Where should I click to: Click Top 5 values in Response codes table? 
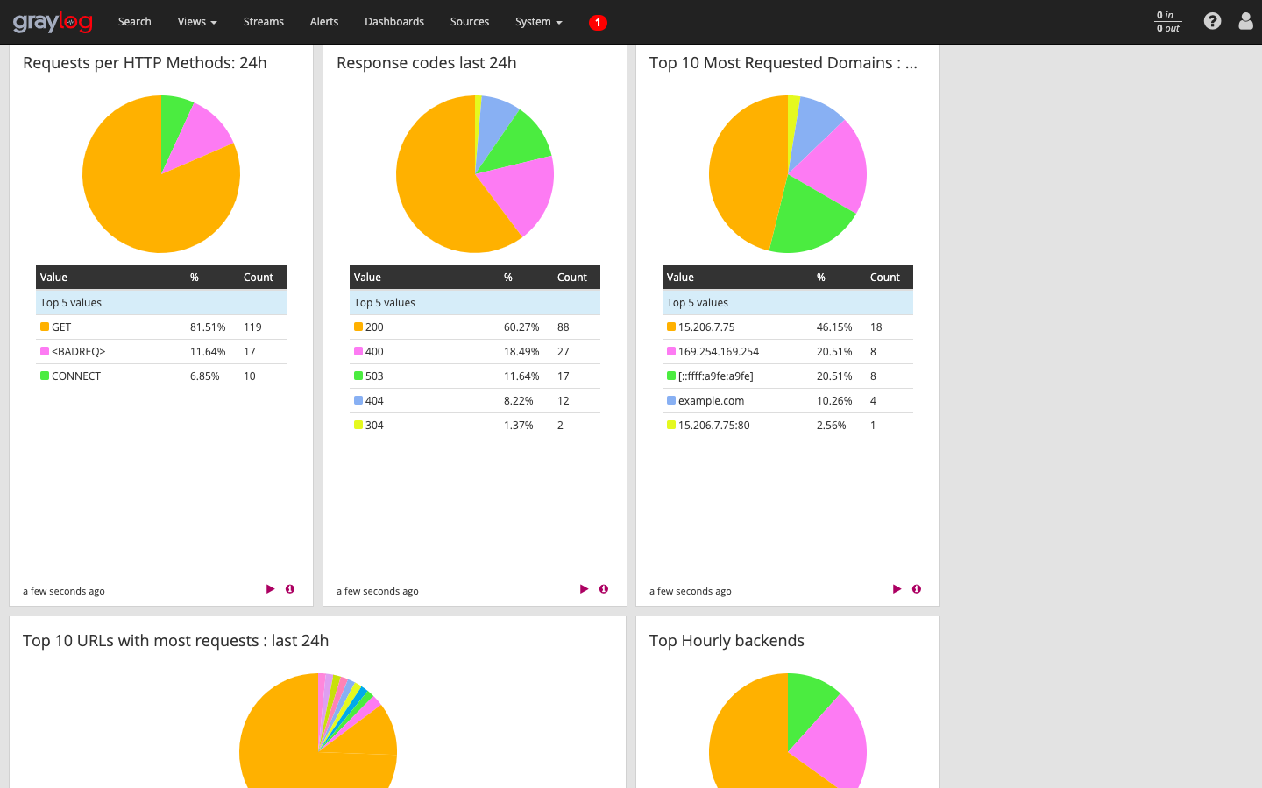385,302
